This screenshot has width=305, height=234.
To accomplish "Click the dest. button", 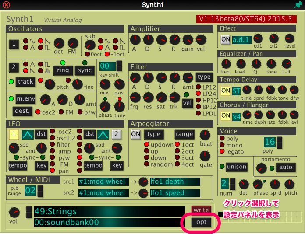I will coord(22,111).
